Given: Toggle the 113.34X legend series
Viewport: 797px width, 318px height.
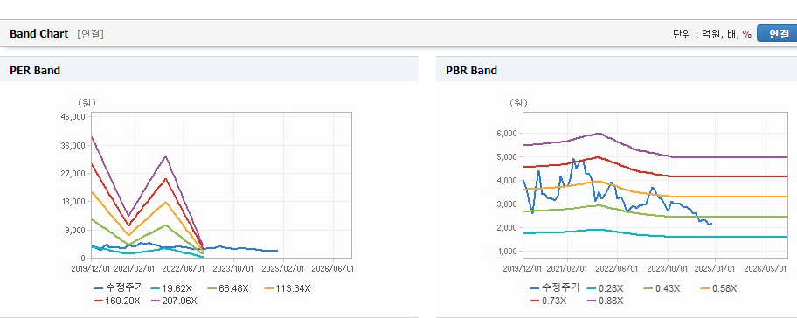Looking at the screenshot, I should pyautogui.click(x=288, y=288).
